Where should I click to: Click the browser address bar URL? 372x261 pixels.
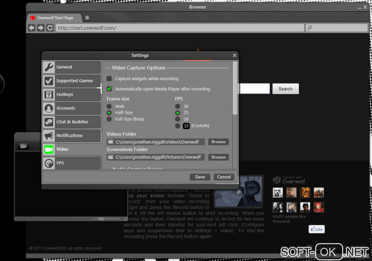click(x=180, y=28)
